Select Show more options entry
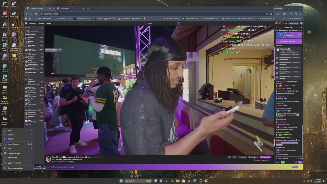The width and height of the screenshot is (327, 184). click(x=18, y=168)
